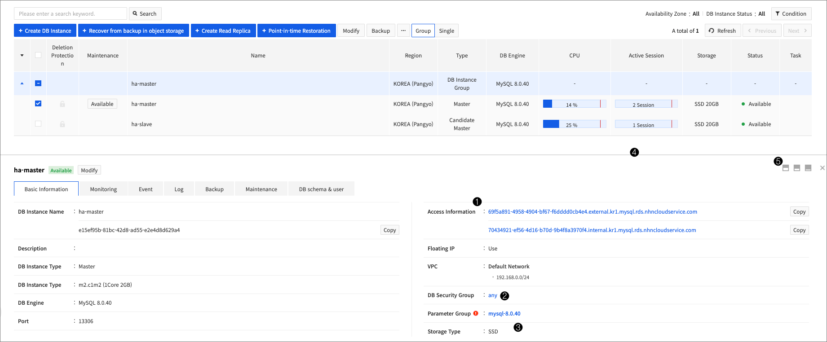
Task: Open the mysql-8.0.40 parameter group link
Action: [x=504, y=314]
